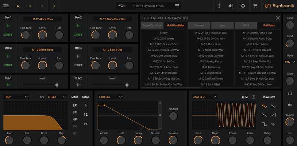
Task: Open the shop cart icon
Action: point(255,6)
